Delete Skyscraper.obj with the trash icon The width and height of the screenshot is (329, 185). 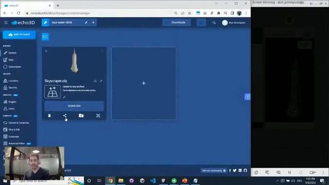[x=49, y=116]
